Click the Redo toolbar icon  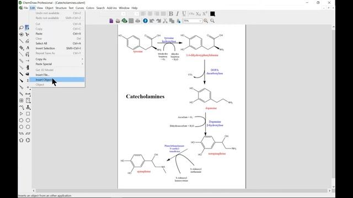pos(158,21)
